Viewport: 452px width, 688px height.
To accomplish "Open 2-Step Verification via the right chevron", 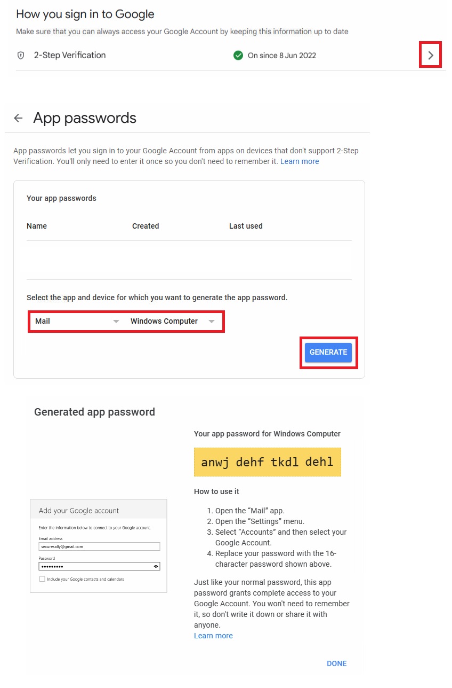I will tap(430, 54).
